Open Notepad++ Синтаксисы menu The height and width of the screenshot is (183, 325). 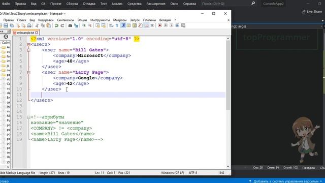point(66,20)
